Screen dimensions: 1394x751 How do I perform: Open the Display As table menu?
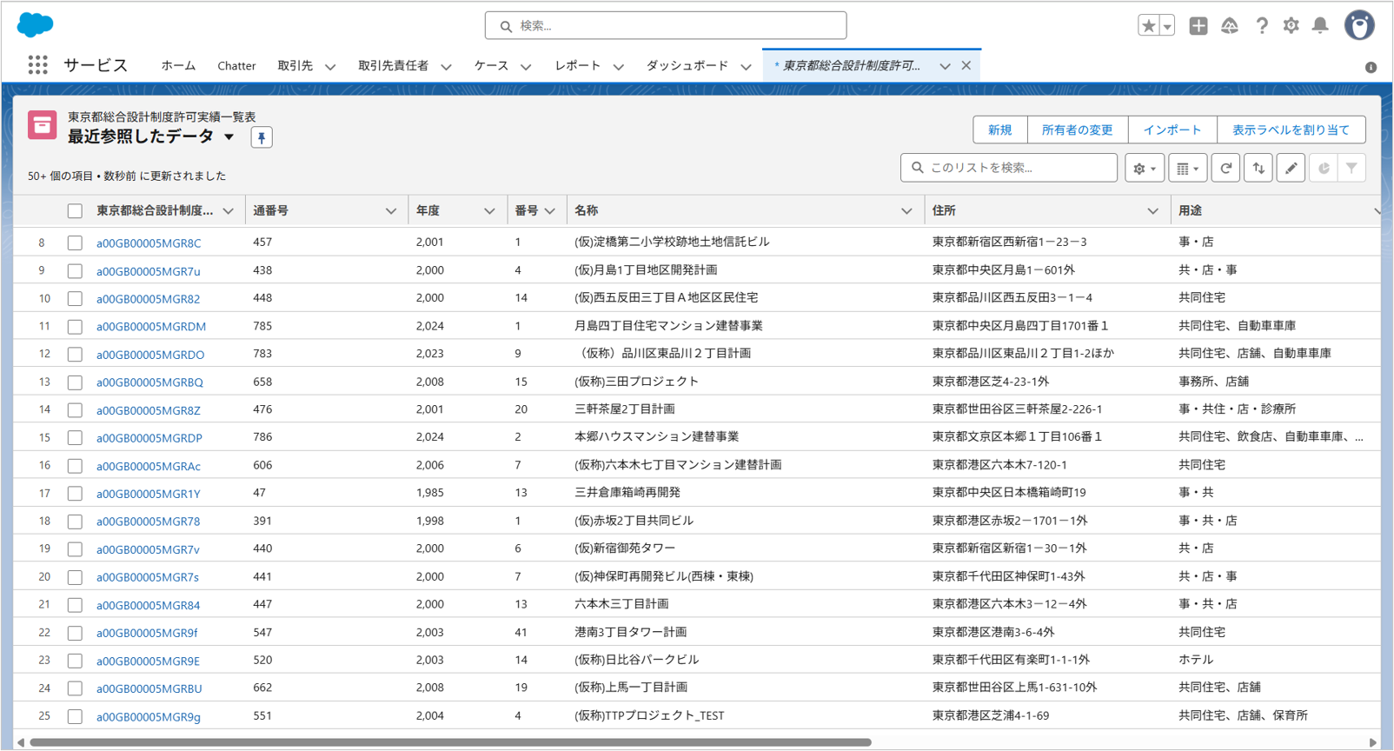pyautogui.click(x=1187, y=169)
